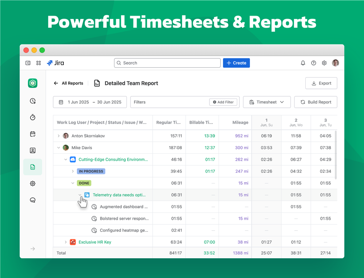Click the Regular Ti... column header
This screenshot has height=278, width=364.
168,122
